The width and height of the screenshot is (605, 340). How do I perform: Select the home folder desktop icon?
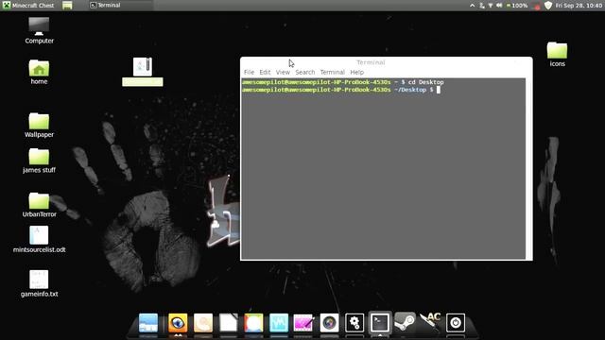click(x=39, y=72)
